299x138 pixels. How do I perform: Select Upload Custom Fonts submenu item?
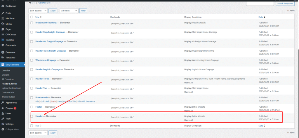pos(11,88)
